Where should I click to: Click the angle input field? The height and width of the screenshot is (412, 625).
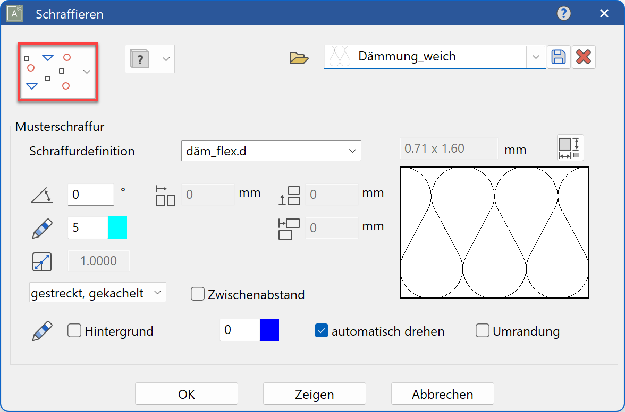tap(90, 195)
